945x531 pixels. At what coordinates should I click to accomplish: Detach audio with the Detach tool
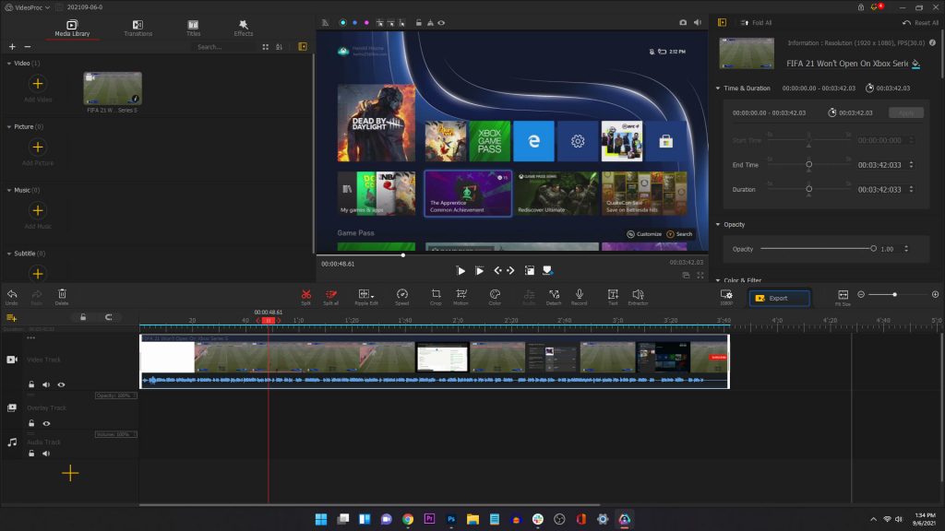point(554,296)
